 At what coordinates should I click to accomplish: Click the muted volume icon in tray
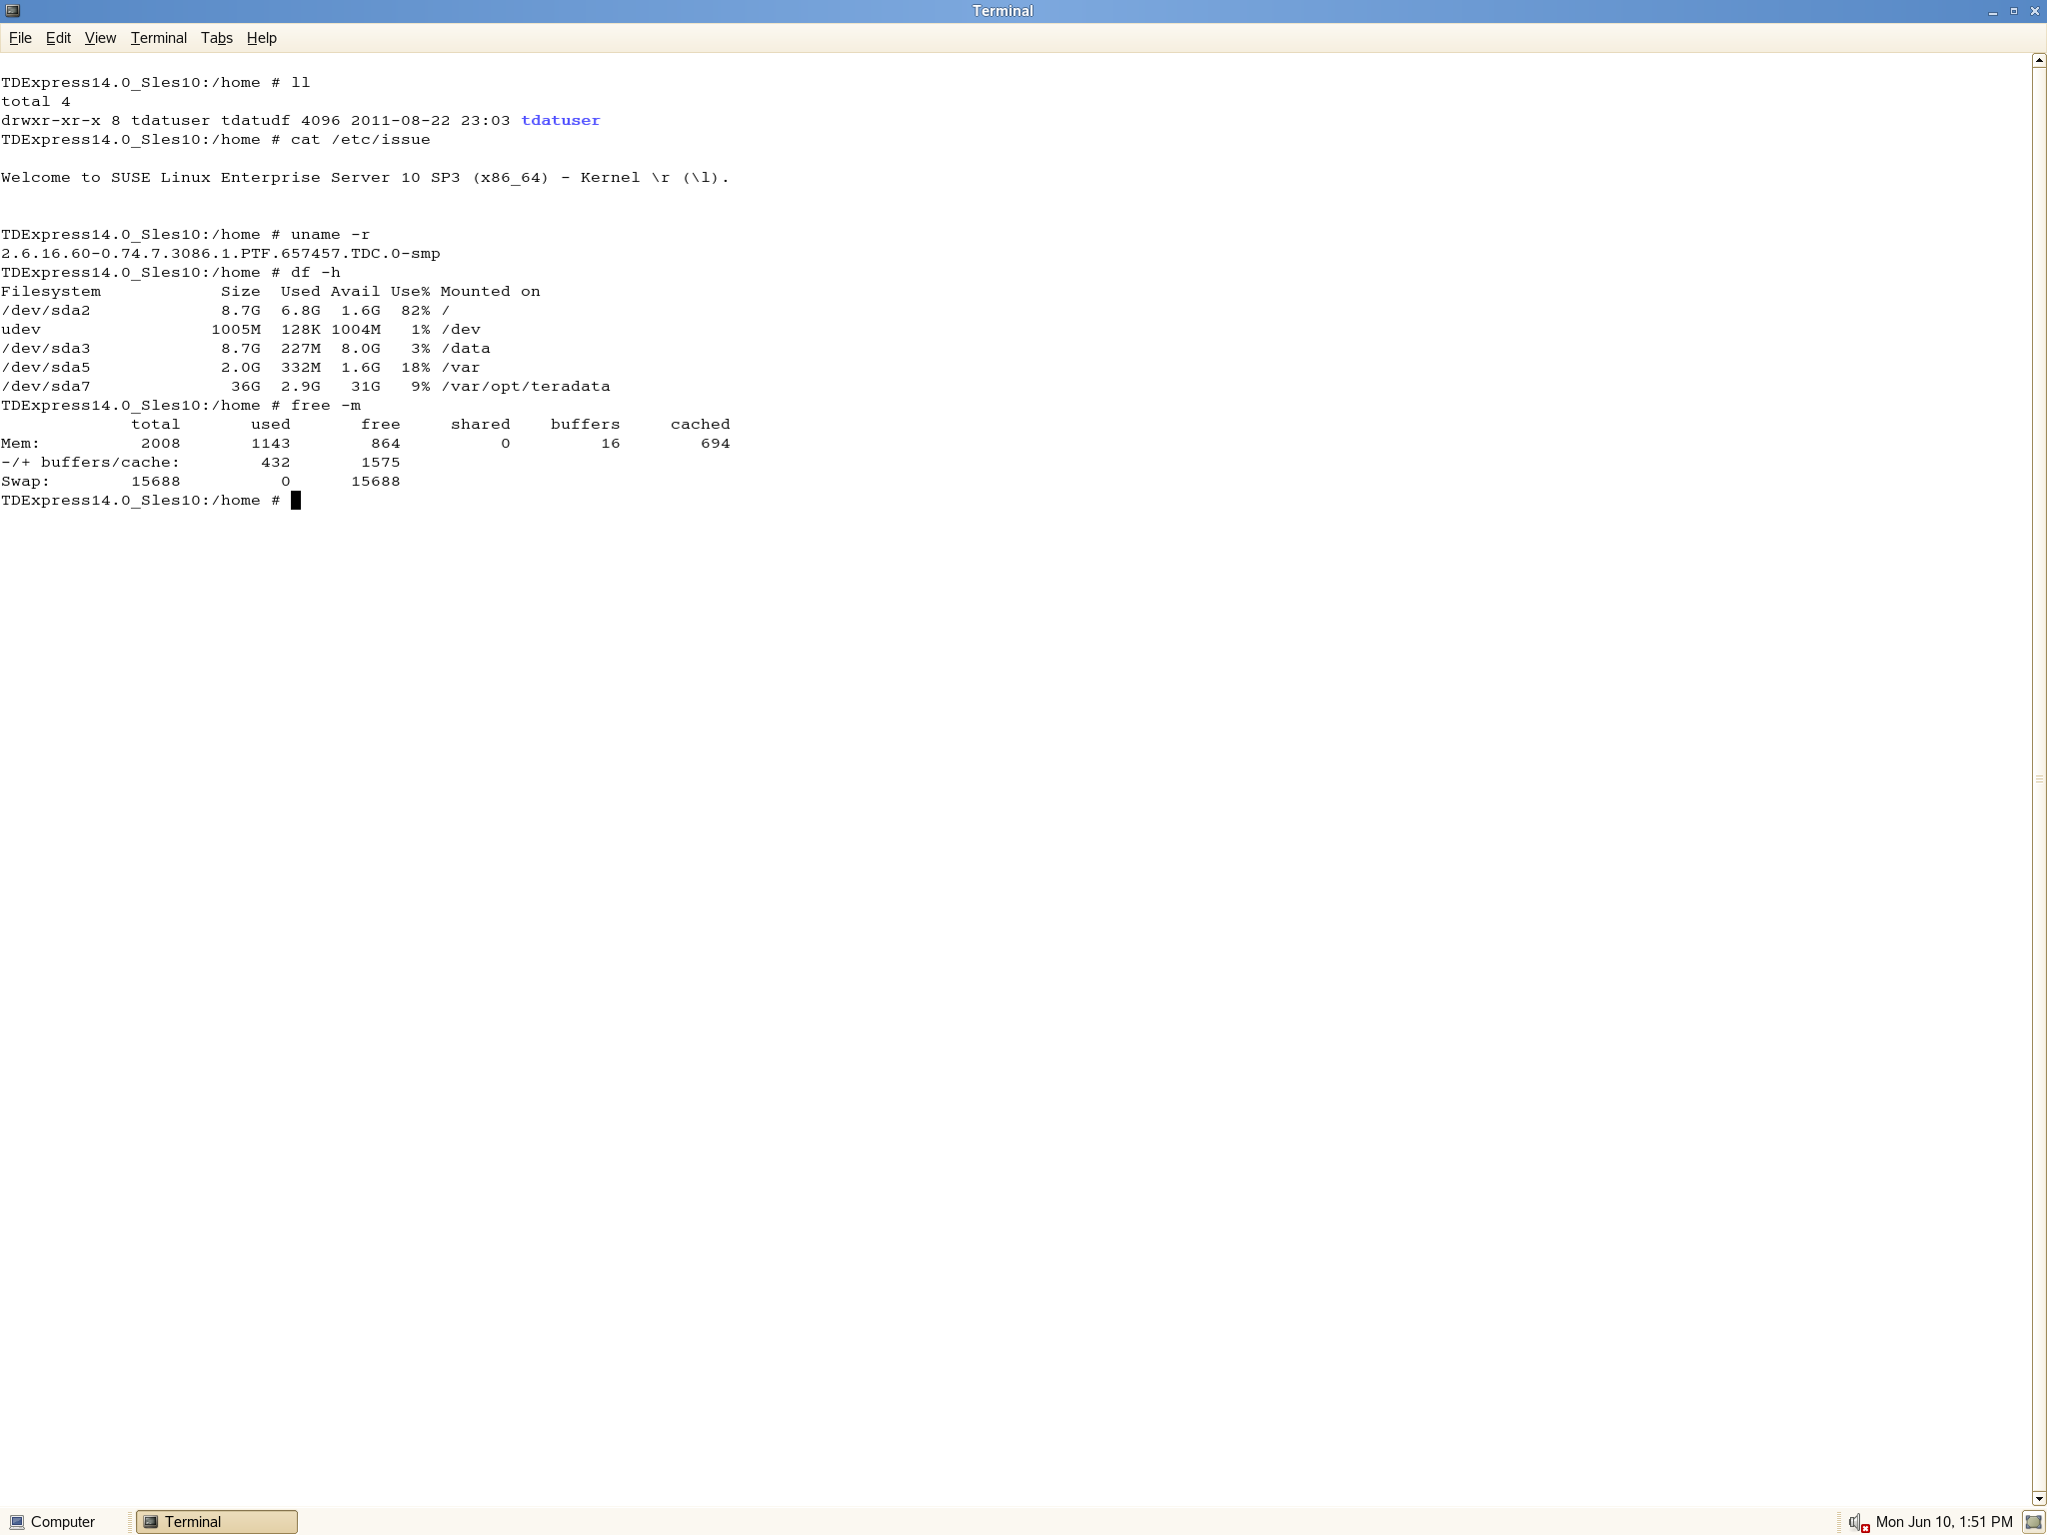click(1858, 1522)
